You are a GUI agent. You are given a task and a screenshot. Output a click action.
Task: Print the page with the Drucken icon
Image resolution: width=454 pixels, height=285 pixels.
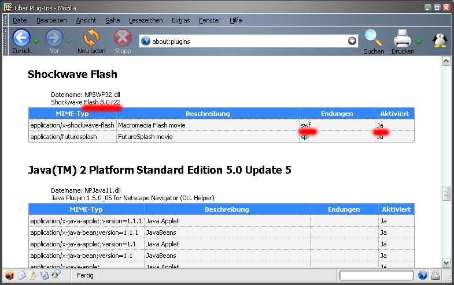pyautogui.click(x=403, y=42)
